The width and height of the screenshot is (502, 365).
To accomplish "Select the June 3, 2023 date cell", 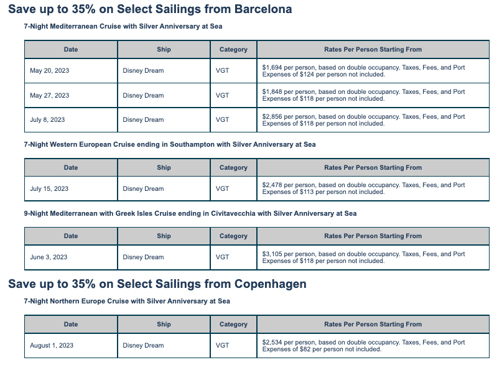I will (49, 257).
